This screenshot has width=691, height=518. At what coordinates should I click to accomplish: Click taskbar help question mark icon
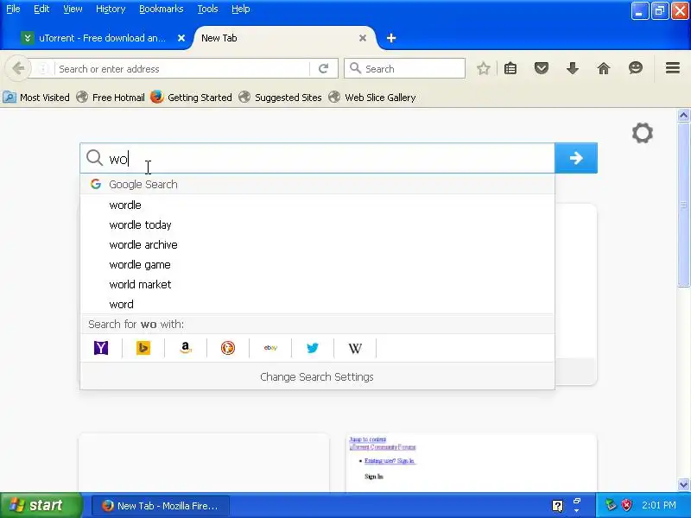pyautogui.click(x=557, y=506)
